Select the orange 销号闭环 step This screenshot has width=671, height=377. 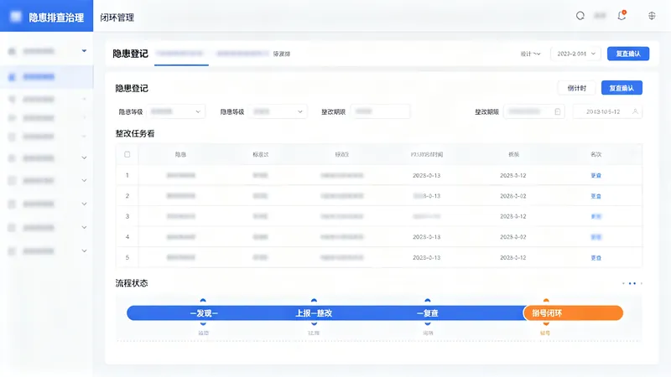point(573,313)
